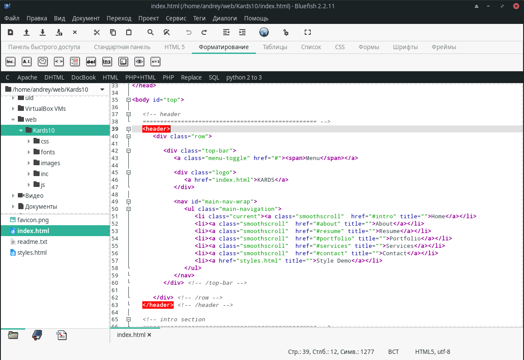Image resolution: width=524 pixels, height=360 pixels.
Task: Select the PHP+HTML snippets menu
Action: click(140, 77)
